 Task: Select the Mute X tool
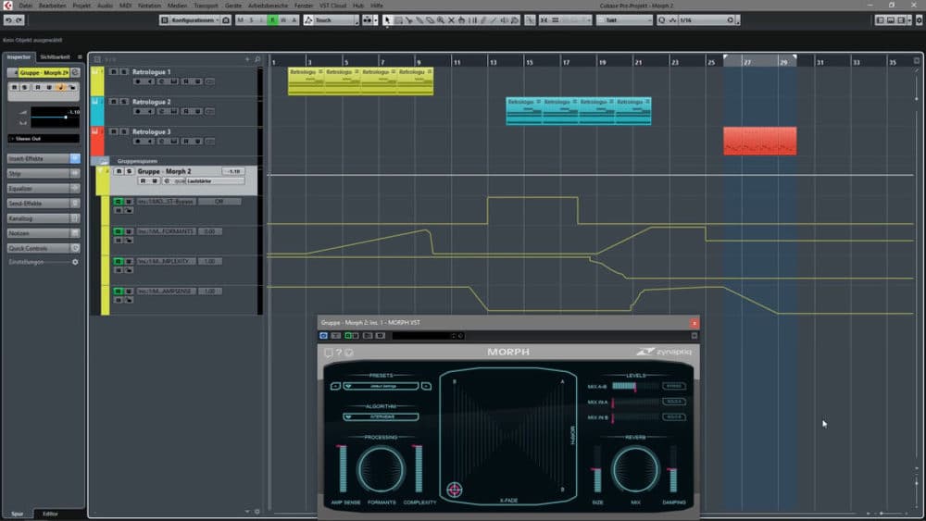tap(451, 20)
